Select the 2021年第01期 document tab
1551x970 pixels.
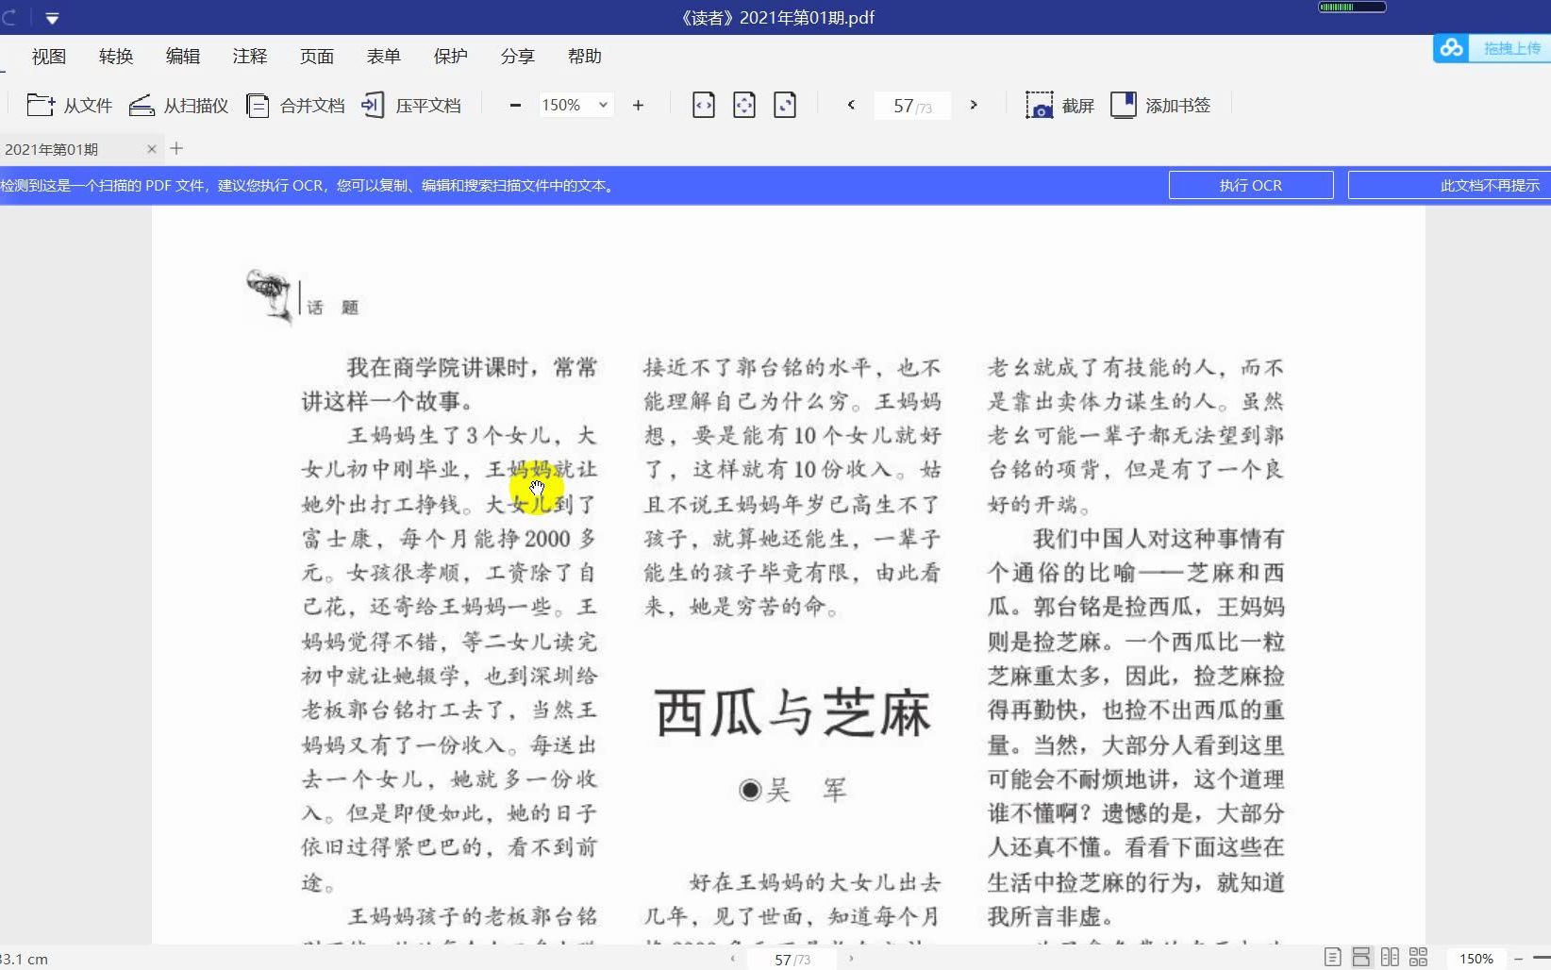click(x=52, y=149)
